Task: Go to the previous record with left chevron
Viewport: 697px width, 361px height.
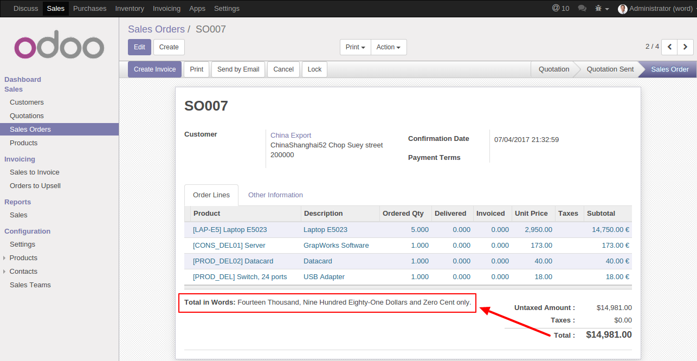Action: (670, 47)
